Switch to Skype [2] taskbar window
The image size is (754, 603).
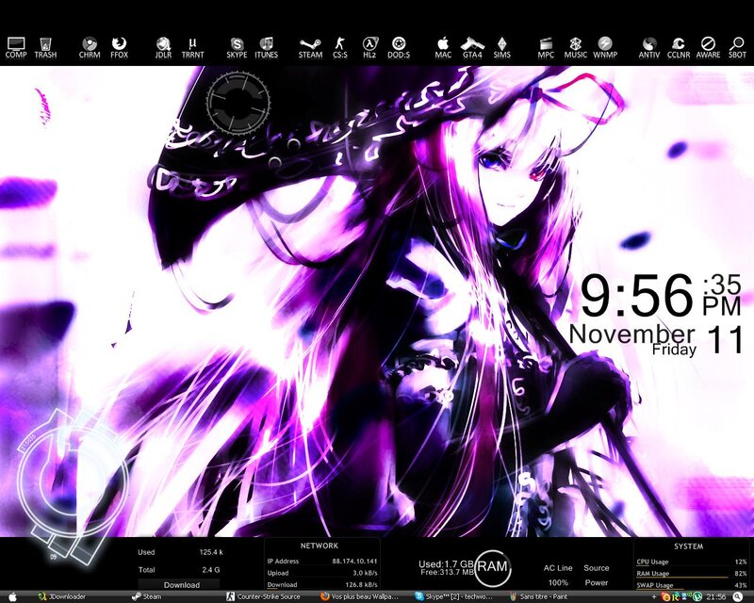point(454,596)
